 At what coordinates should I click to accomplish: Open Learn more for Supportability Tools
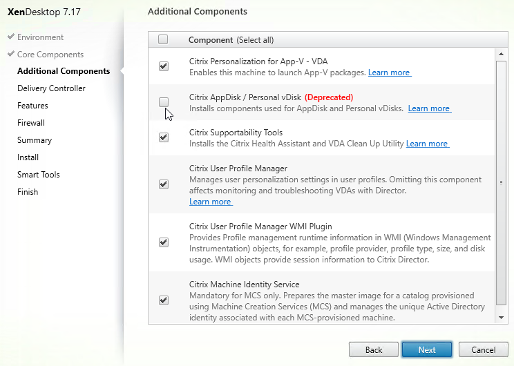(x=428, y=144)
